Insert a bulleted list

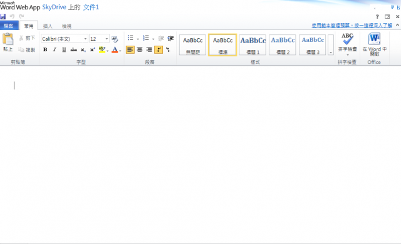pyautogui.click(x=130, y=38)
